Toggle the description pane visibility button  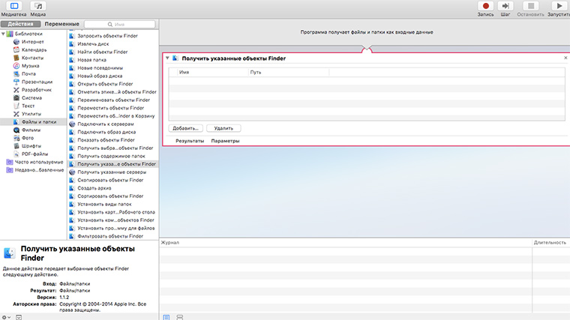pyautogui.click(x=19, y=317)
